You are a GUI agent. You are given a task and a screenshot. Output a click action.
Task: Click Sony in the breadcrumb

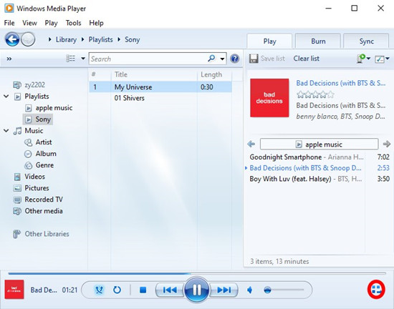click(x=133, y=39)
